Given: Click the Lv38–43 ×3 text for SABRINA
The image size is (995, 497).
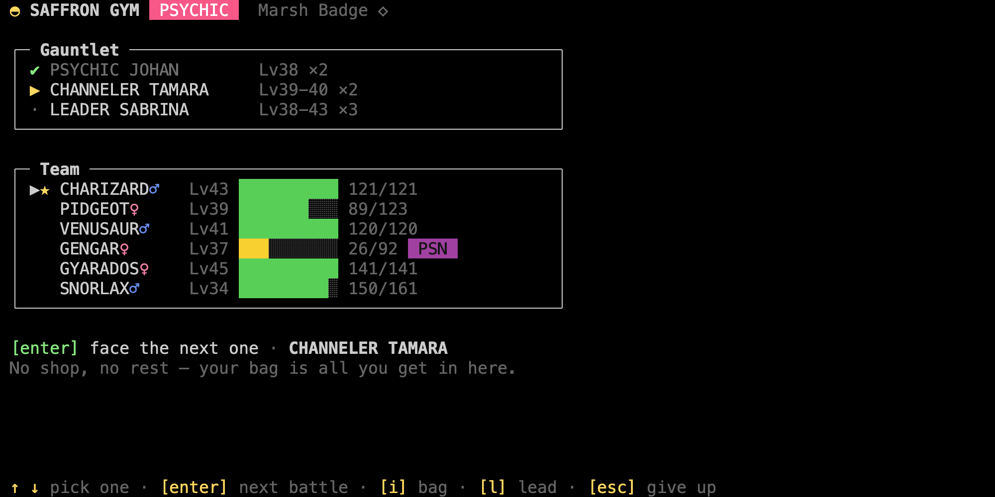Looking at the screenshot, I should pos(308,110).
